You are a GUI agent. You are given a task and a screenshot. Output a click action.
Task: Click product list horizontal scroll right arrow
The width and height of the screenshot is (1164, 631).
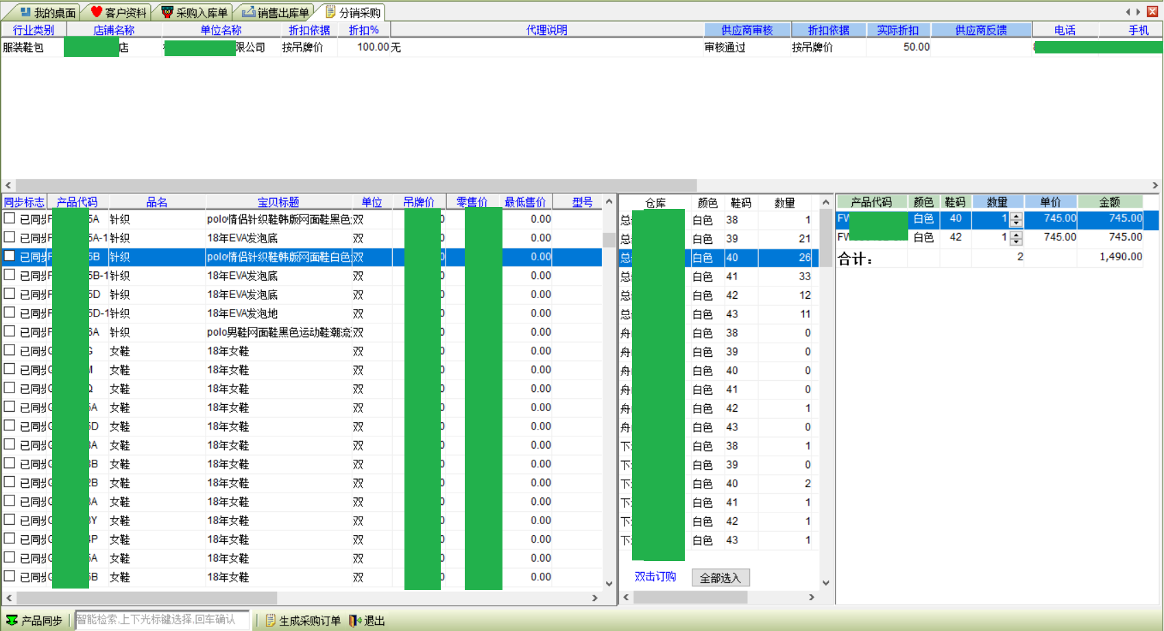click(594, 598)
